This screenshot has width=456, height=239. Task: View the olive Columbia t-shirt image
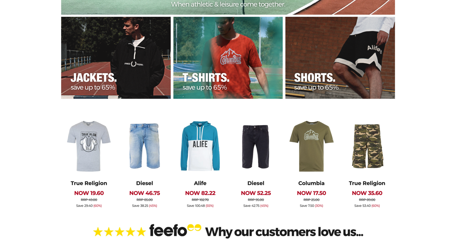tap(312, 146)
